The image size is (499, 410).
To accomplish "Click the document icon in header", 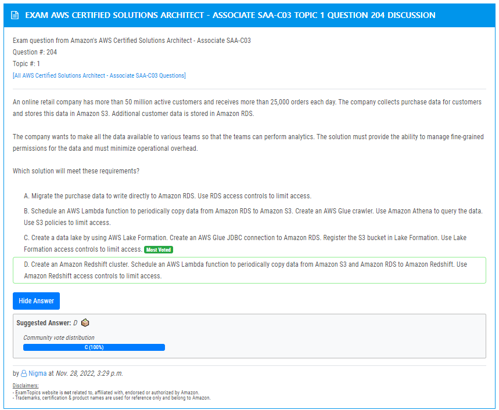I will (15, 15).
